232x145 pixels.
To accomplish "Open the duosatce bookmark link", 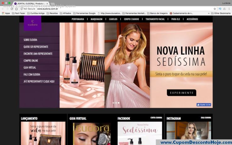I will click(109, 13).
